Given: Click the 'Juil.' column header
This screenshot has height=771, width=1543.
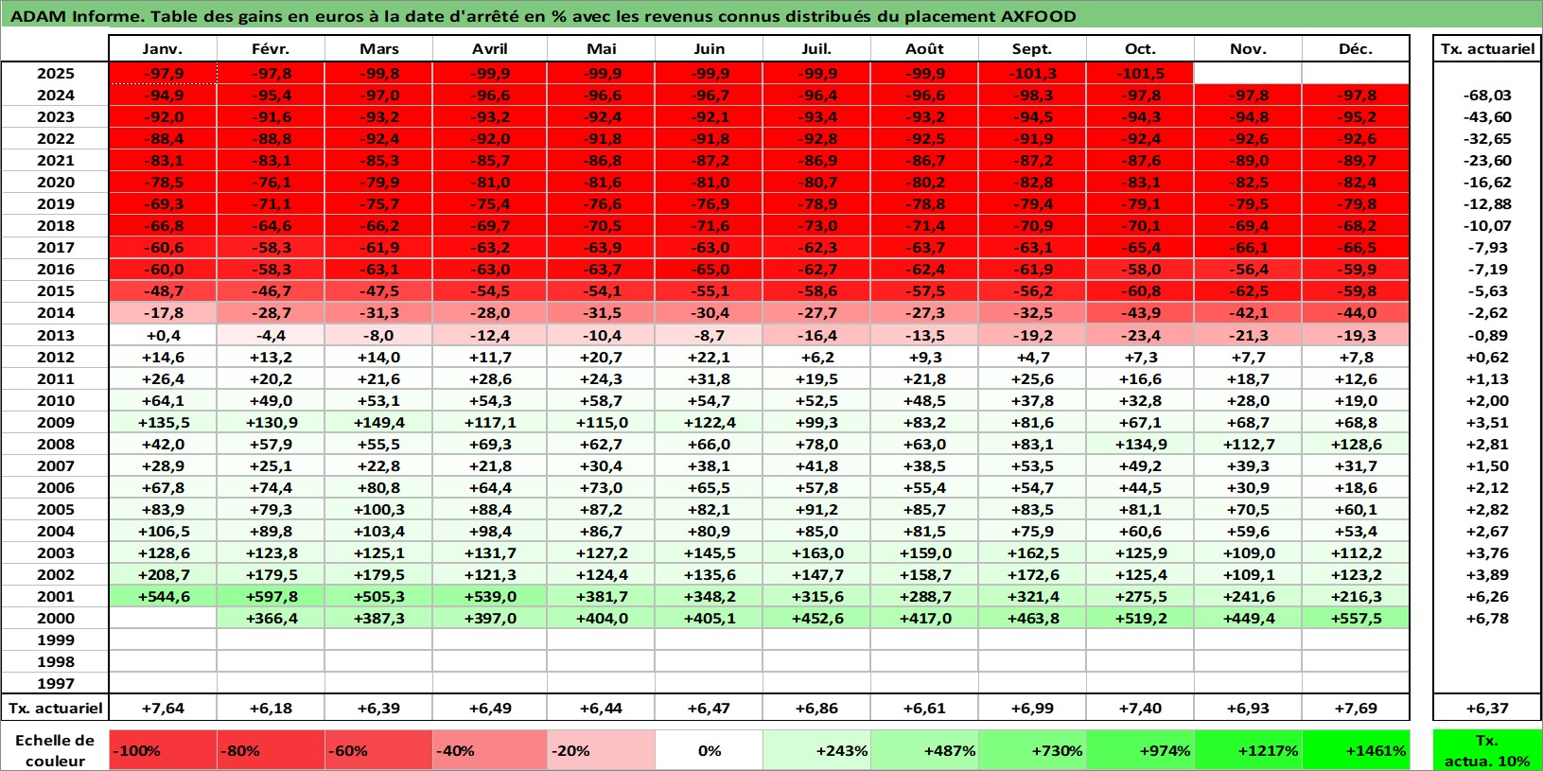Looking at the screenshot, I should (816, 48).
